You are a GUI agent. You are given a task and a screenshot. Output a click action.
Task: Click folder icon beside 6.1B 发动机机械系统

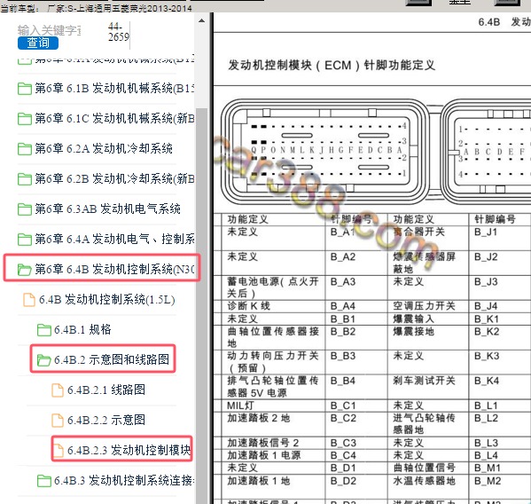[25, 89]
